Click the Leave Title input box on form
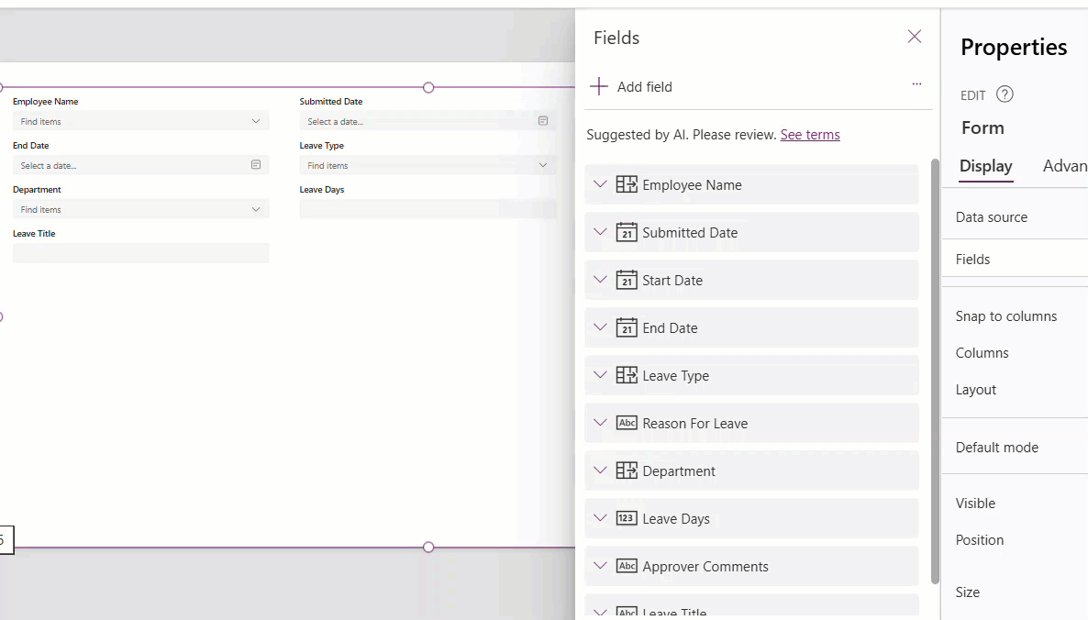This screenshot has width=1088, height=620. click(141, 253)
